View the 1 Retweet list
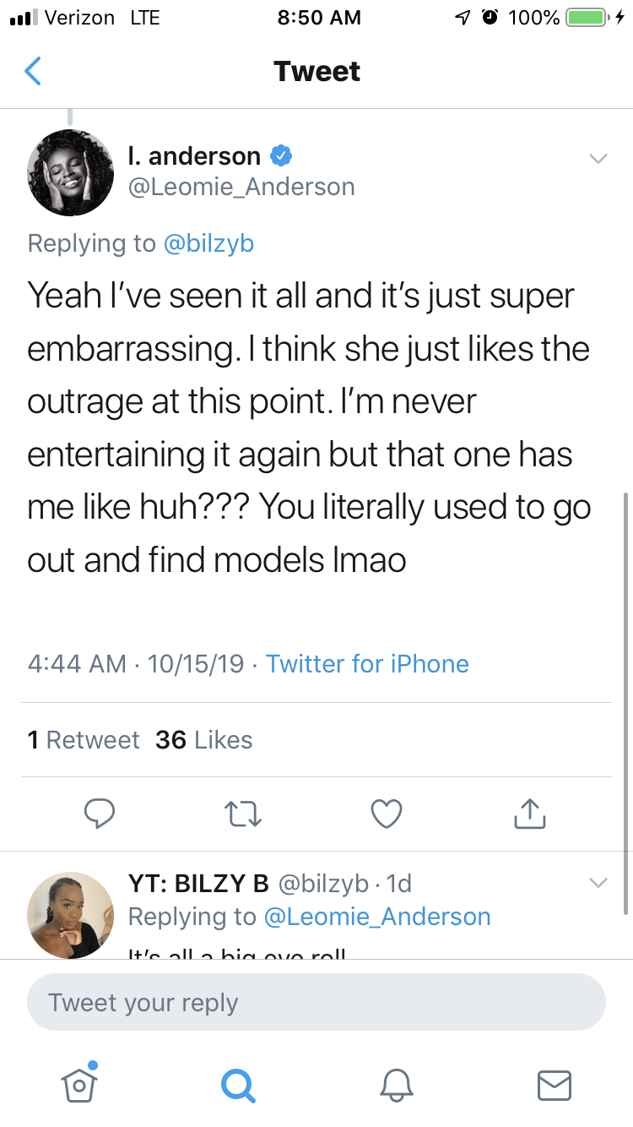 [83, 740]
